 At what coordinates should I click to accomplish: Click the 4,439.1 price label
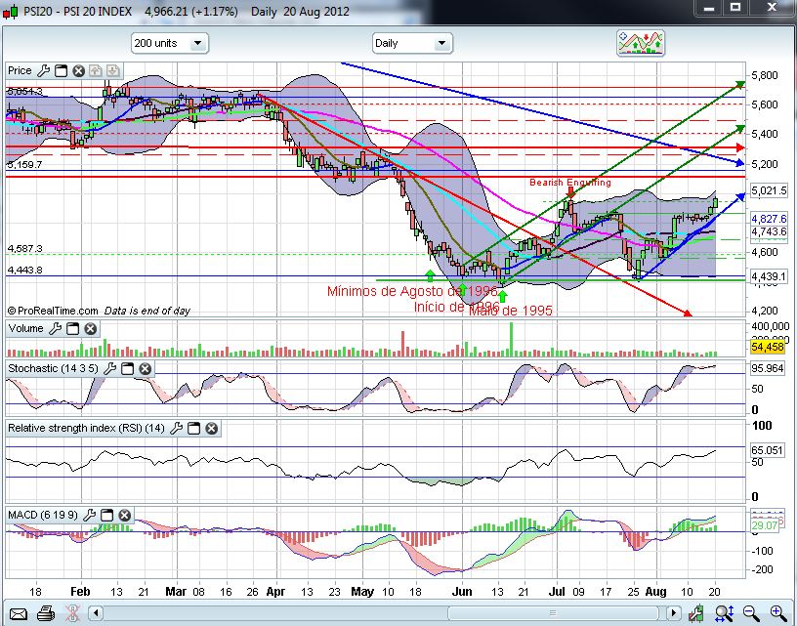pyautogui.click(x=769, y=276)
